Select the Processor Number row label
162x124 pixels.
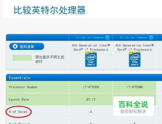coord(23,87)
